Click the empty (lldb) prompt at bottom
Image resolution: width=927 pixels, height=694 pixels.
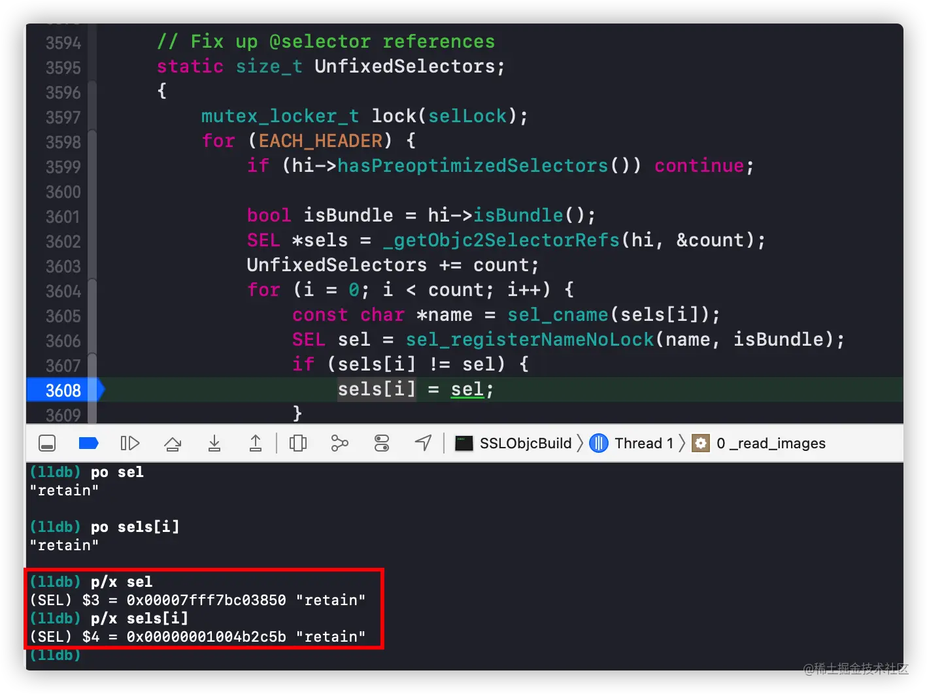point(56,655)
